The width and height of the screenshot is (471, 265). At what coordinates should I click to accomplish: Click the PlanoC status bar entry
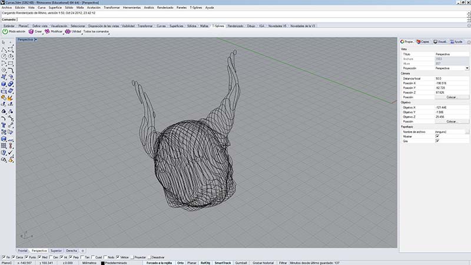click(6, 263)
